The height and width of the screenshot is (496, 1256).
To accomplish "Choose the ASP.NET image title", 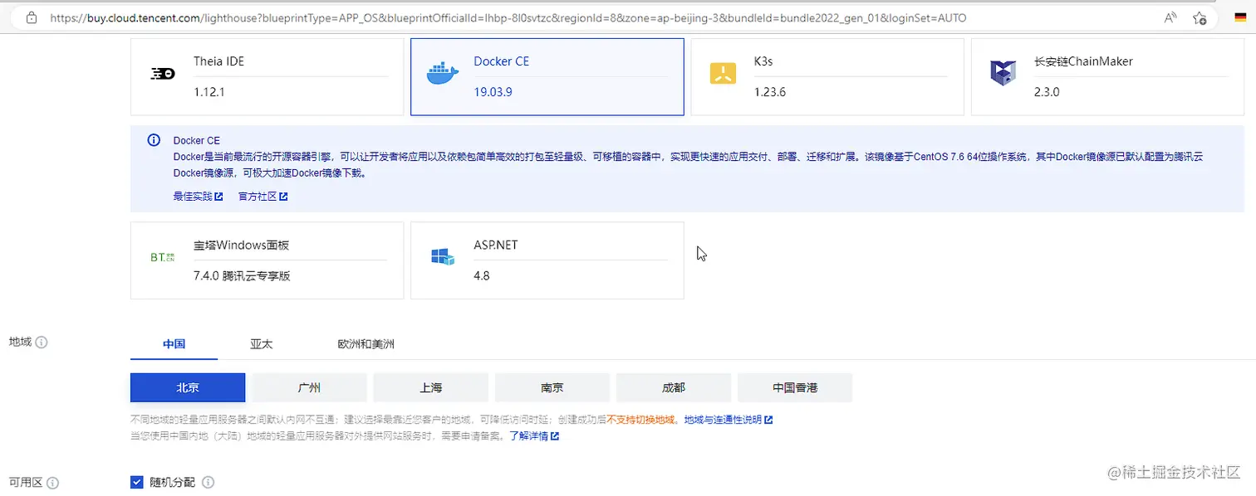I will coord(496,246).
